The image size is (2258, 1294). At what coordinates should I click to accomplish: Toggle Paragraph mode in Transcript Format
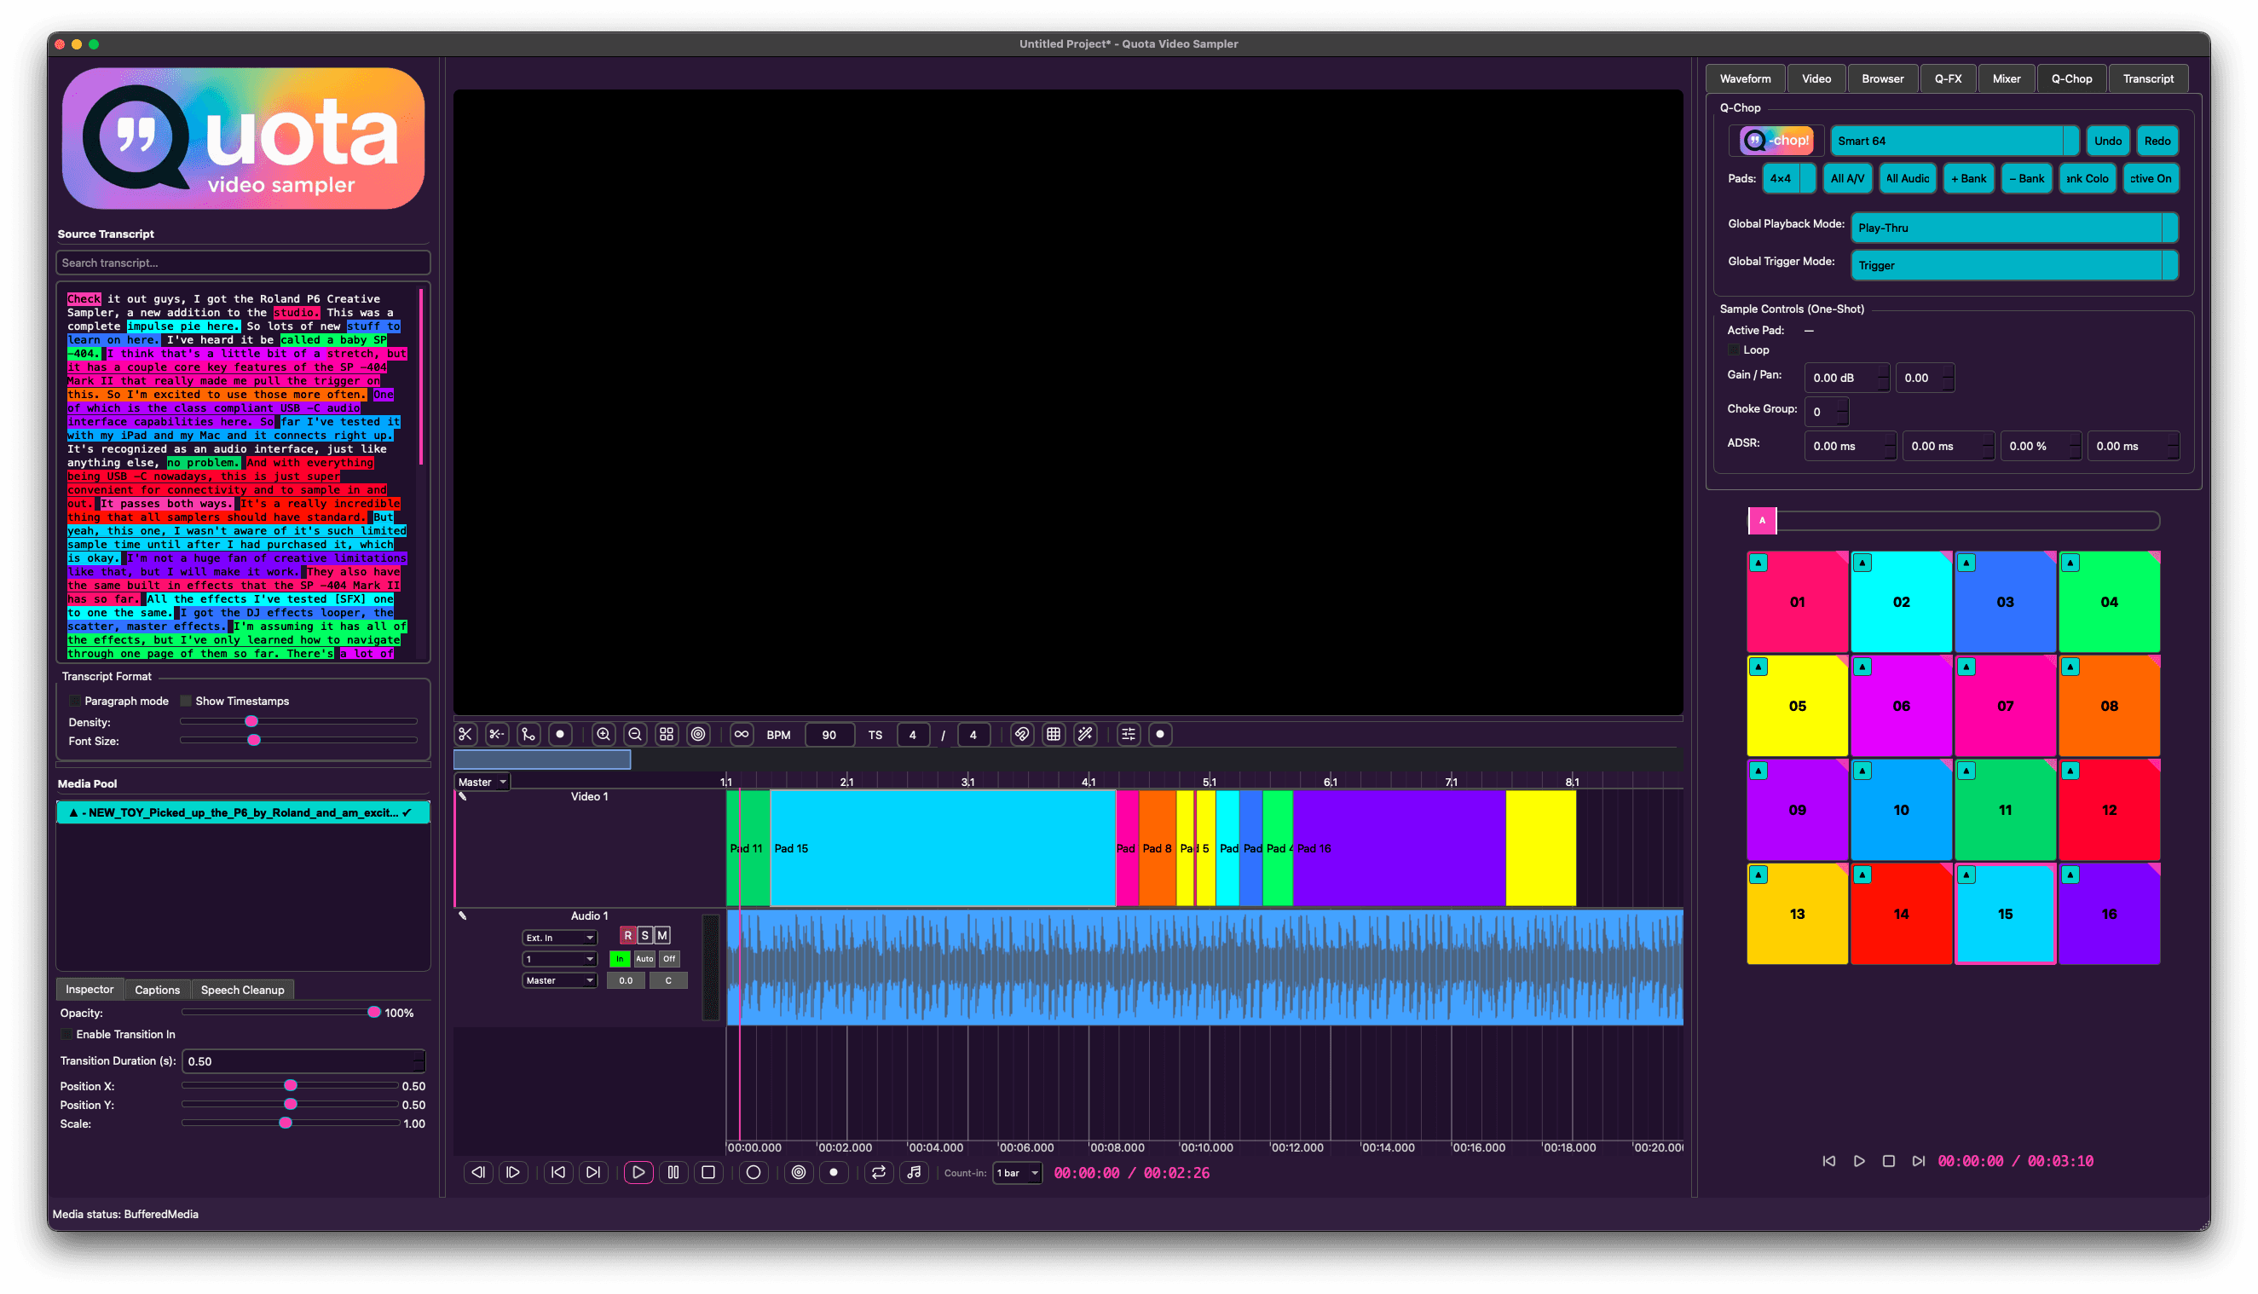(75, 701)
